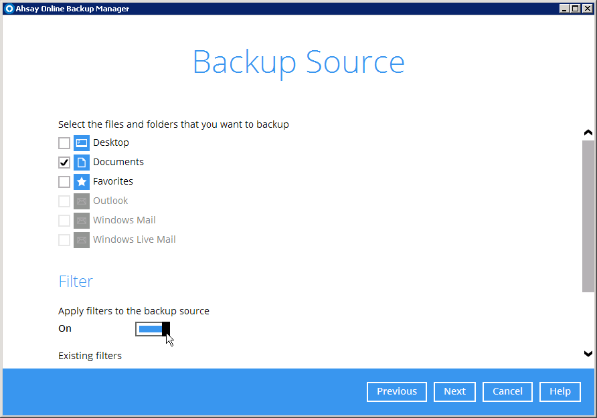This screenshot has width=597, height=418.
Task: Click the disabled Outlook checkbox
Action: coord(64,201)
